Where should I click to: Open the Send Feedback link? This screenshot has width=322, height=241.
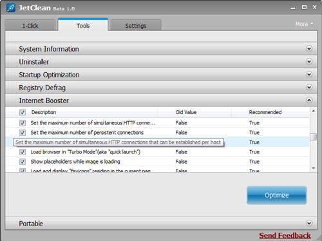pos(285,235)
